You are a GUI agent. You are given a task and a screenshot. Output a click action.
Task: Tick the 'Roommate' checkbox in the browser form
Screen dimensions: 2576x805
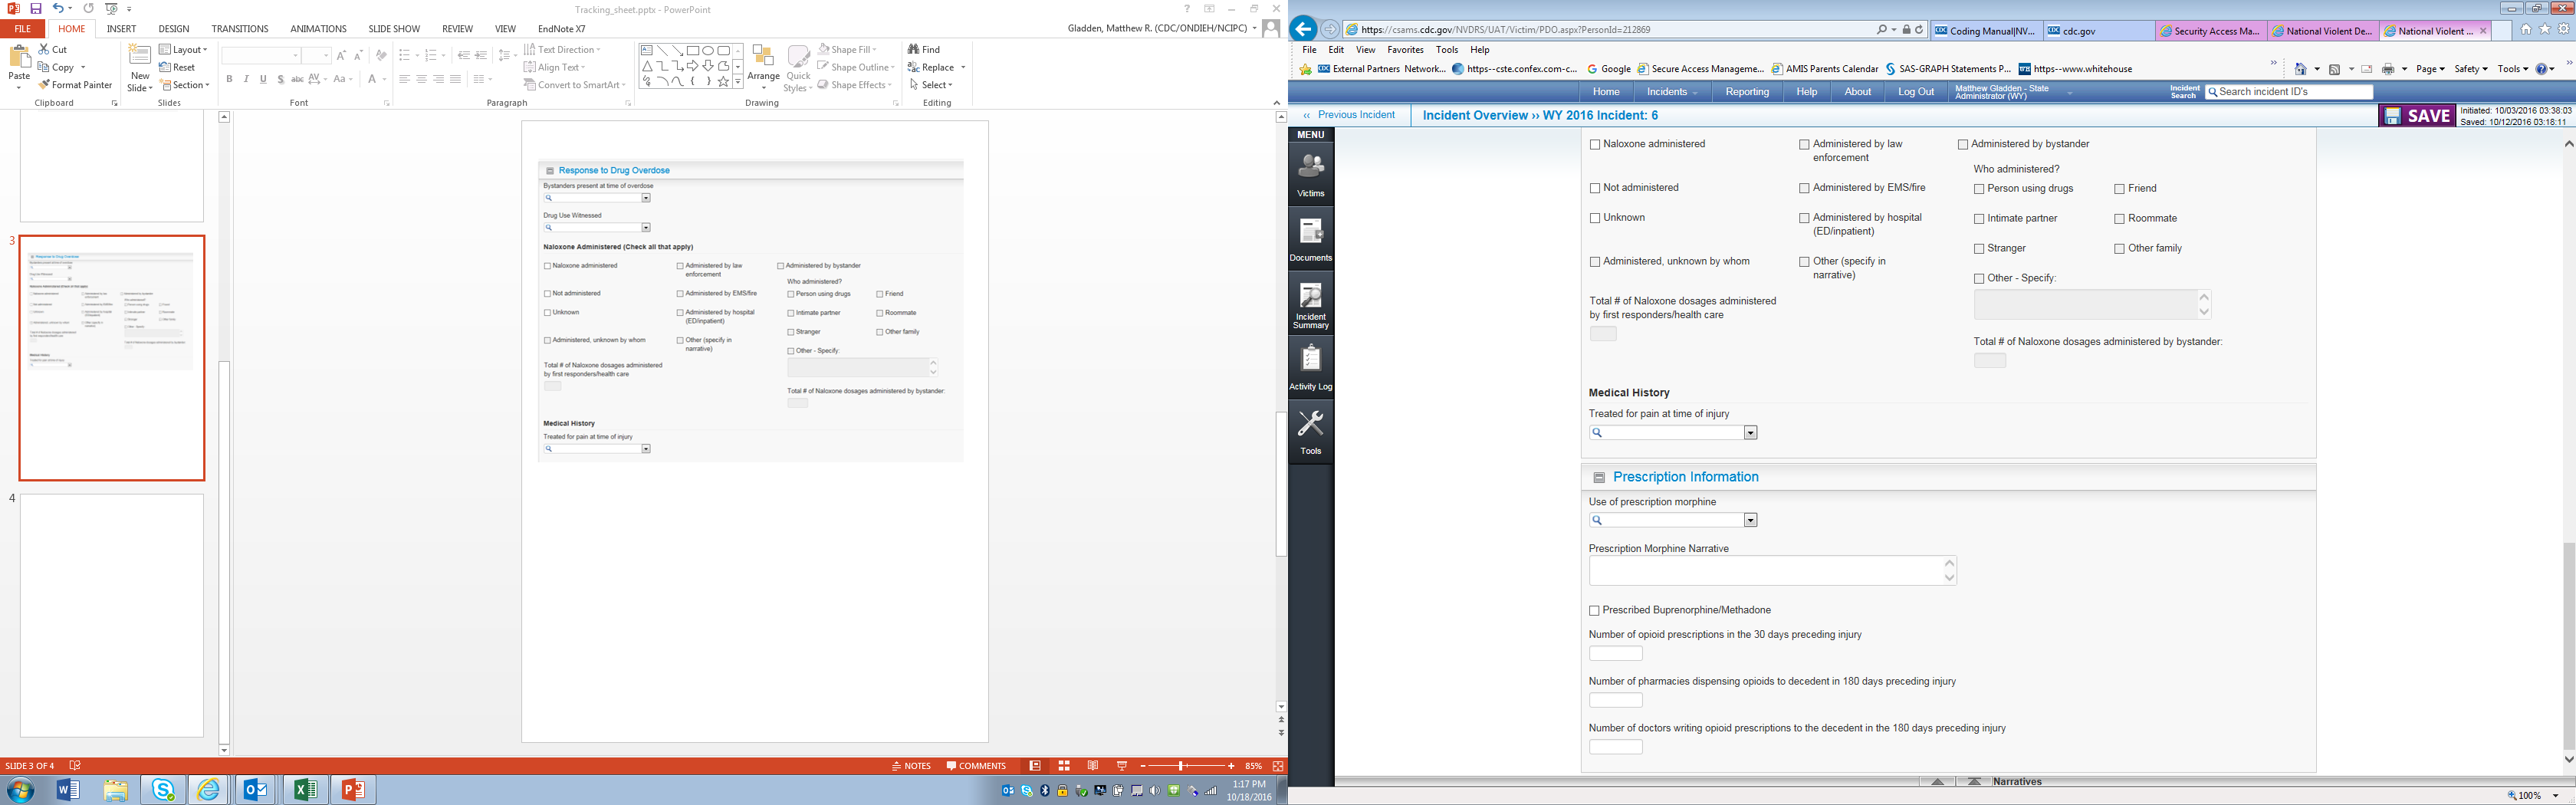(x=2119, y=219)
